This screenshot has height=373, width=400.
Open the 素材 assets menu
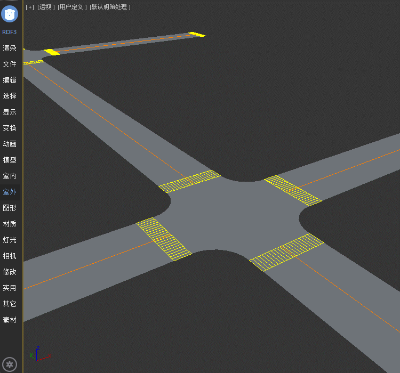click(x=10, y=320)
